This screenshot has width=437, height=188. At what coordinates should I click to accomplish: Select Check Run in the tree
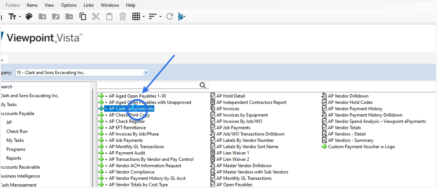coord(17,131)
